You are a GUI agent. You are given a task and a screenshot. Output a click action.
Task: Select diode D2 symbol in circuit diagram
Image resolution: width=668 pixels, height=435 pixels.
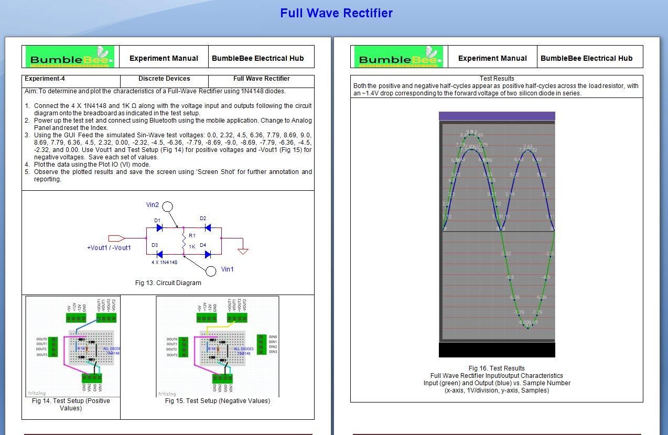coord(207,227)
